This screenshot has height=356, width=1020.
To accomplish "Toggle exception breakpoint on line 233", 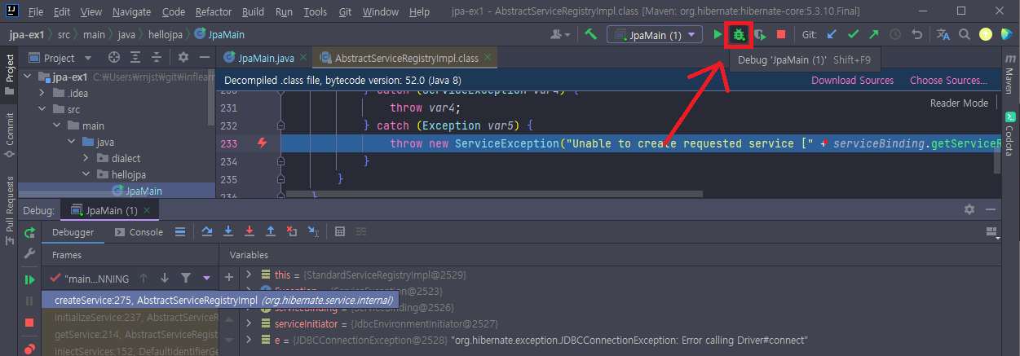I will (263, 143).
